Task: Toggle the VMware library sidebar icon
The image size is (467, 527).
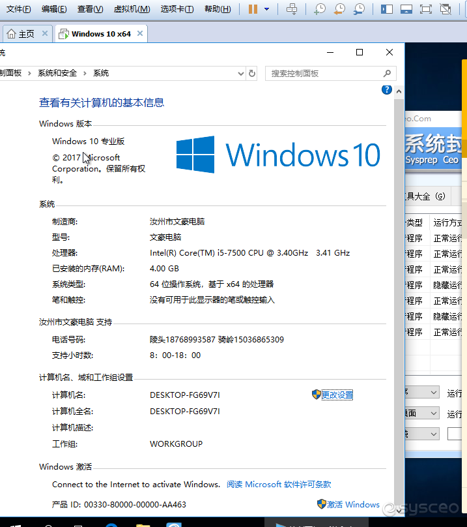Action: coord(387,9)
